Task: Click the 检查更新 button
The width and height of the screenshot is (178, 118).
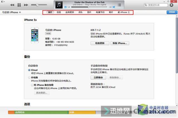Action: (x=100, y=43)
